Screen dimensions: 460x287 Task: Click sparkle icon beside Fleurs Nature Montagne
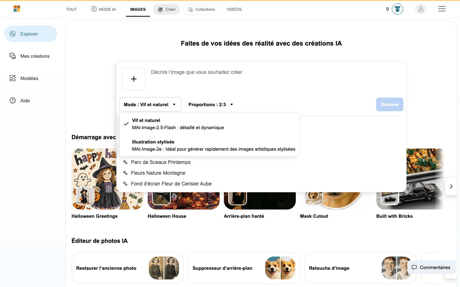(125, 173)
